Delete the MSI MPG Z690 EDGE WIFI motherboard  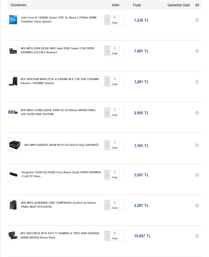click(197, 51)
